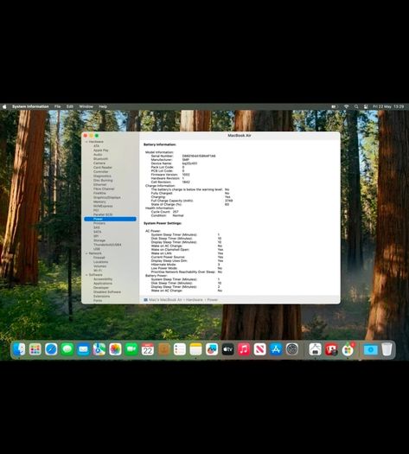Open the blue folder in the Dock
Screen dimensions: 409x454
click(x=370, y=349)
